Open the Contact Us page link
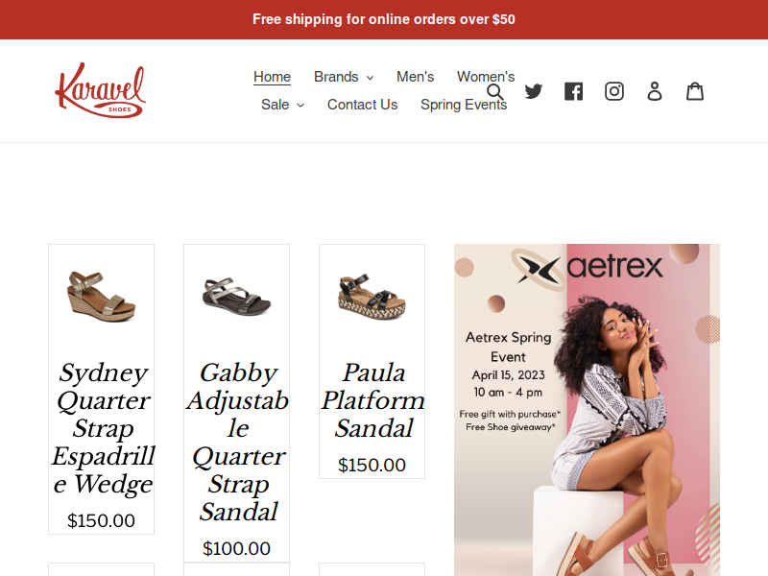 click(x=362, y=105)
